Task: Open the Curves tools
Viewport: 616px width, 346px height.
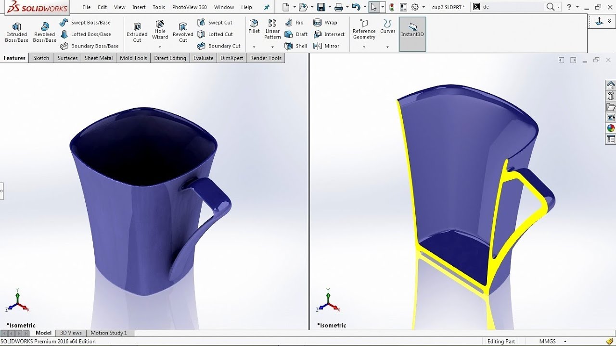Action: click(x=387, y=27)
